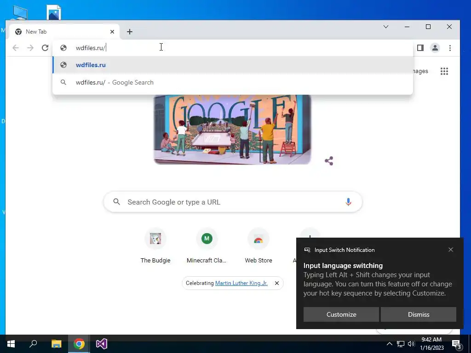The height and width of the screenshot is (353, 471).
Task: Select the image file desktop icon
Action: pos(54,12)
